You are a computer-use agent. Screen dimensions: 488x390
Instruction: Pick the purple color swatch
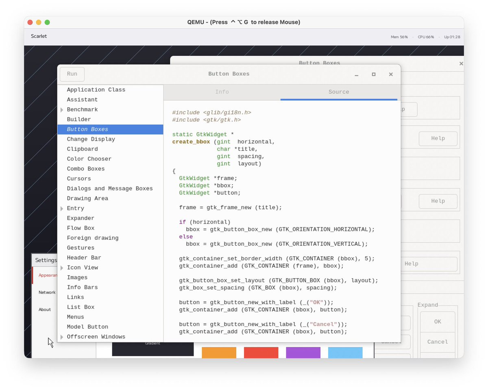[x=303, y=352]
